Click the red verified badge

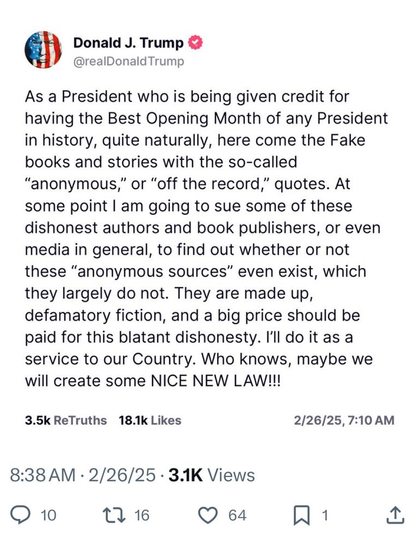pos(195,43)
